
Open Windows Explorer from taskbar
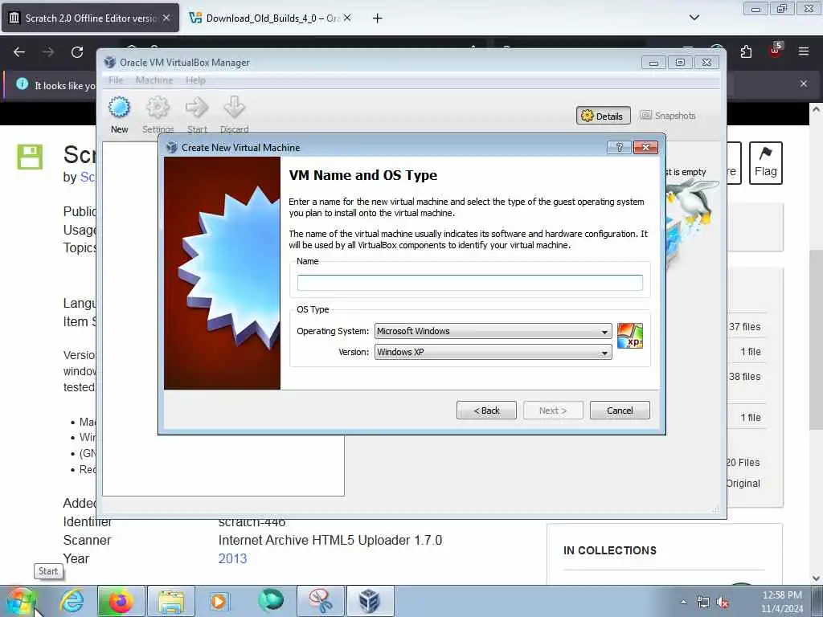(170, 601)
